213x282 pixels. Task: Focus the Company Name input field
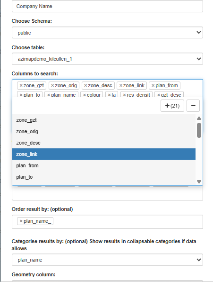click(x=107, y=6)
